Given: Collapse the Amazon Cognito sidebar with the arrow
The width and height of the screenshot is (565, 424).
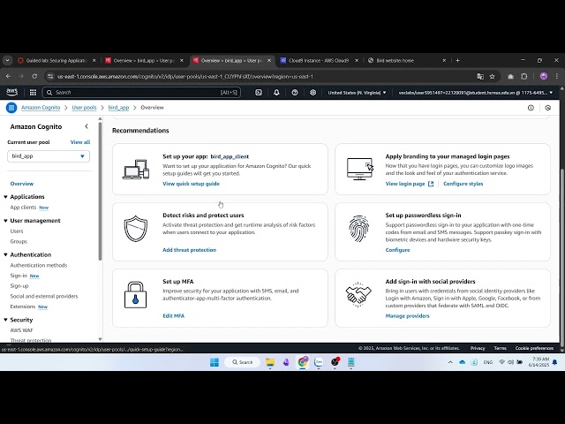Looking at the screenshot, I should coord(87,126).
